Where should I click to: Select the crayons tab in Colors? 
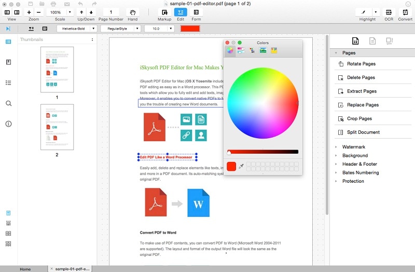click(x=274, y=50)
